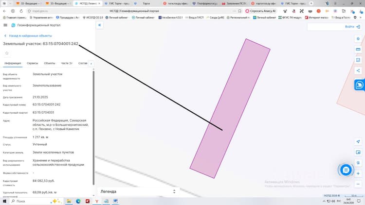
Task: Show more tabs with the arrow button
Action: 91,64
